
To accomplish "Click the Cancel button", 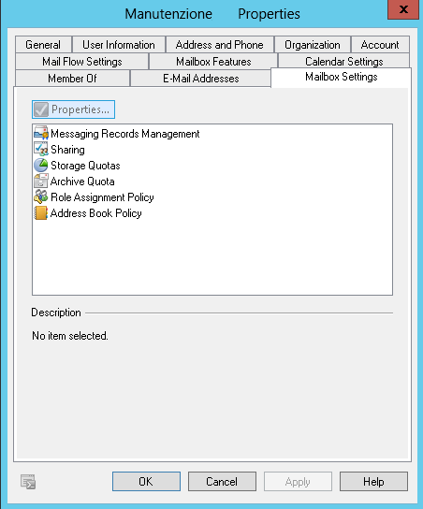I will [222, 482].
